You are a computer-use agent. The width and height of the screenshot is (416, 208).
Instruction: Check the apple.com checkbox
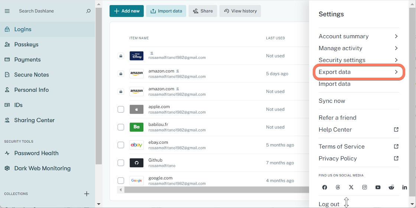point(121,109)
